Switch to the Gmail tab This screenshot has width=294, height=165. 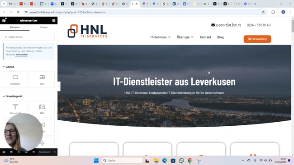(x=12, y=4)
